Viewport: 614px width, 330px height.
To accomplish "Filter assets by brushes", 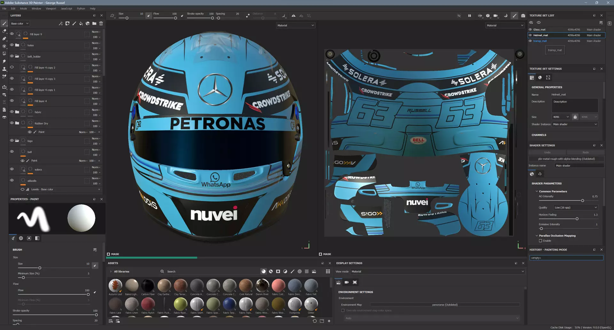I will (x=292, y=271).
